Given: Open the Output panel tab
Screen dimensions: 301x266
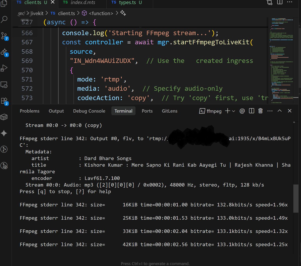Looking at the screenshot, I should coord(56,111).
